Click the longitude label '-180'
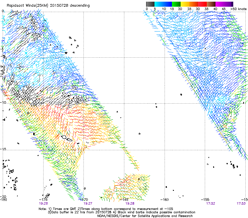This screenshot has height=218, width=248. point(3,200)
